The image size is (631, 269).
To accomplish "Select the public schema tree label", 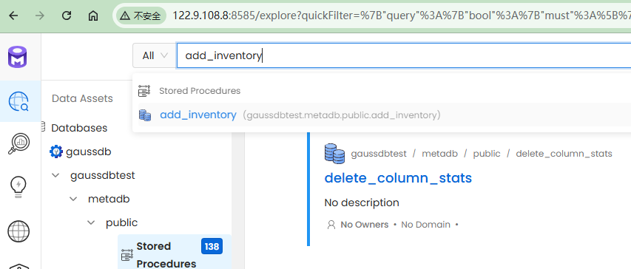I will [121, 222].
